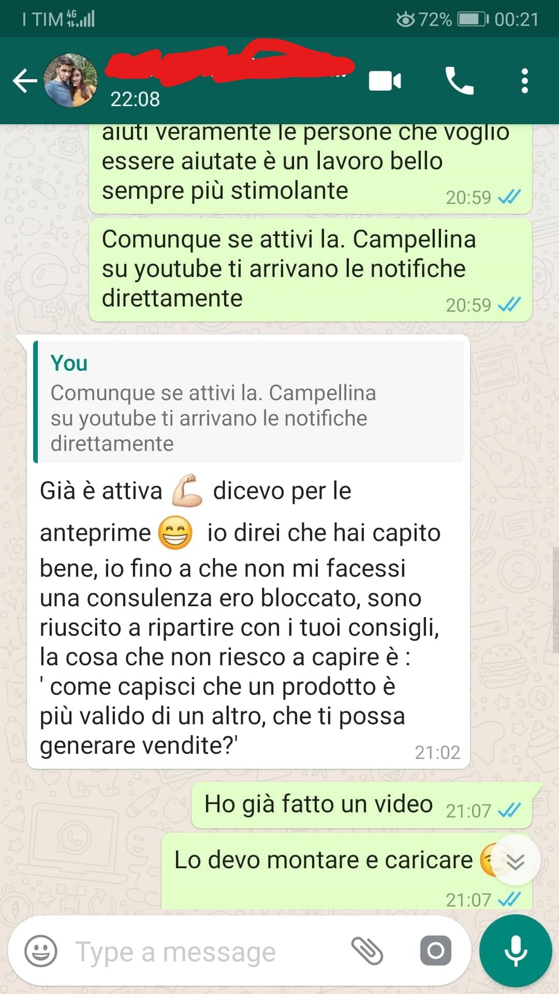
Task: Tap the Type a message field
Action: click(x=207, y=952)
